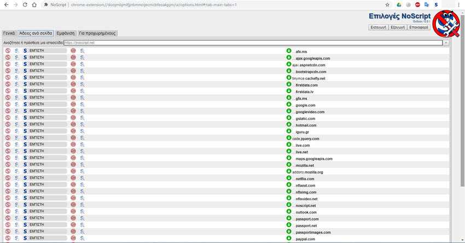Toggle HTTPS-only lock for nflxvideo.net
Screen dimensions: 465x243
pyautogui.click(x=289, y=198)
